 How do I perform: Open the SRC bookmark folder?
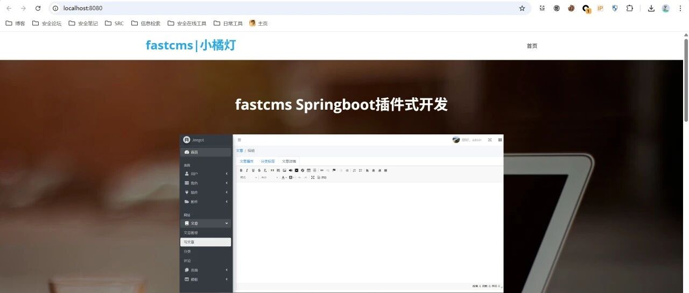point(114,23)
